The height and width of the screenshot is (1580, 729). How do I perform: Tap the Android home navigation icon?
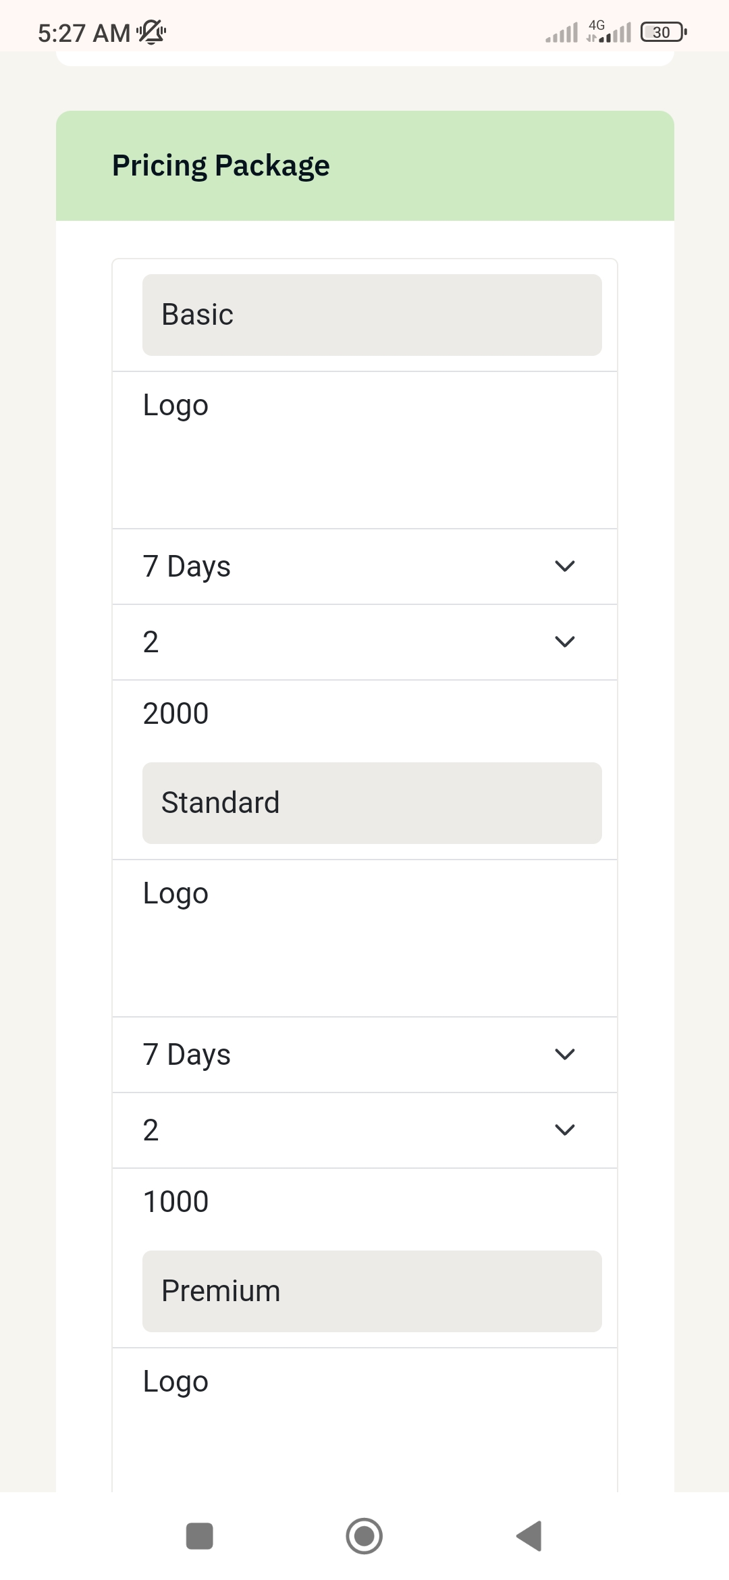[364, 1536]
